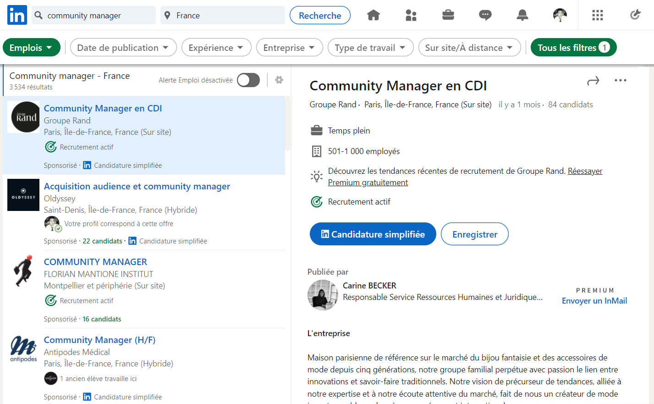The width and height of the screenshot is (654, 404).
Task: Open the Type de travail filter
Action: (371, 47)
